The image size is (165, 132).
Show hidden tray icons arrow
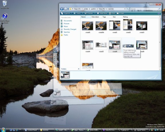click(150, 130)
